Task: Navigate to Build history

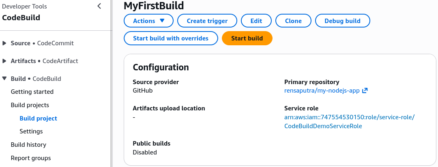Action: pos(28,144)
